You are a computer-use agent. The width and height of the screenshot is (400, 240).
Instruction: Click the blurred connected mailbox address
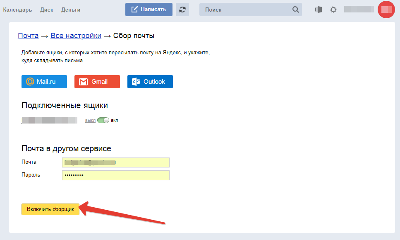[x=50, y=120]
